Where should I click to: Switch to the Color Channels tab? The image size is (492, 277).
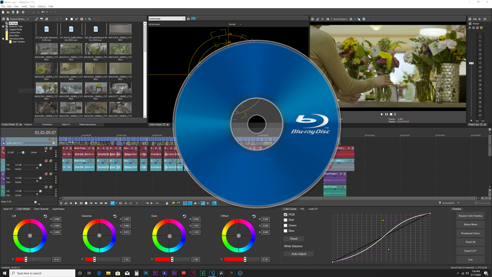click(x=41, y=209)
